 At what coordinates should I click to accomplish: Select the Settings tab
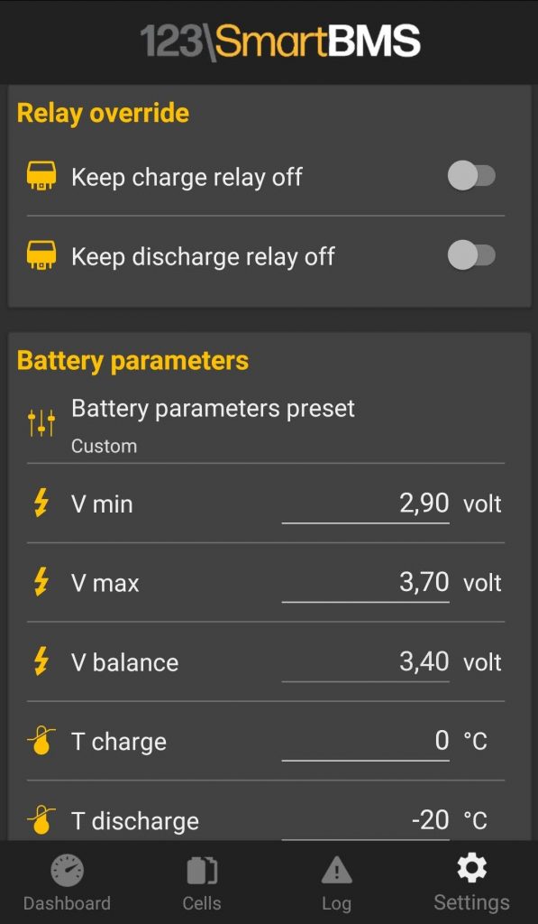click(x=471, y=882)
